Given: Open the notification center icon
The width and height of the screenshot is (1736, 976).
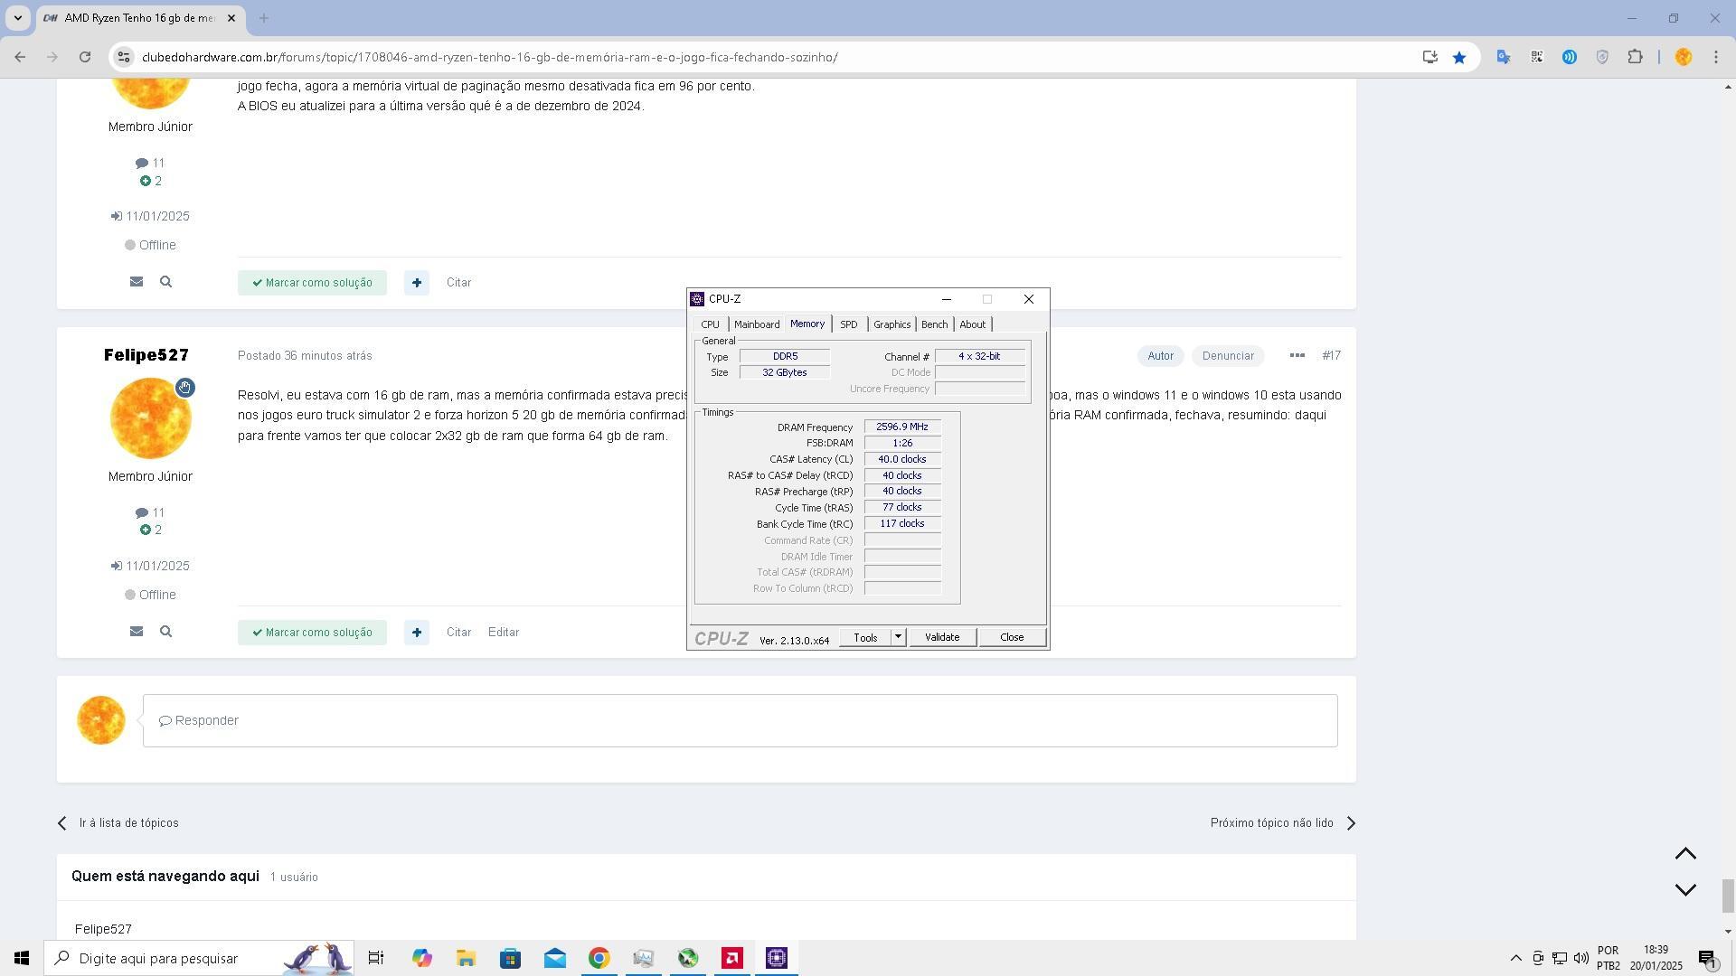Looking at the screenshot, I should (1707, 958).
